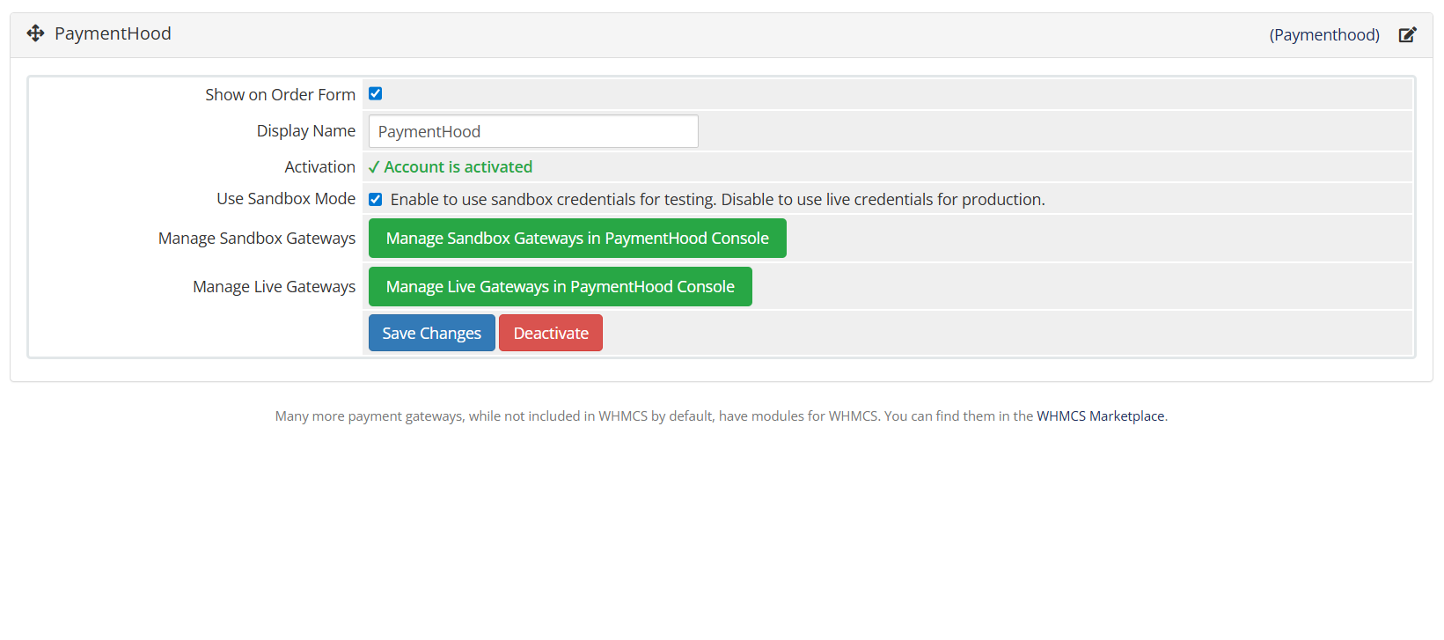Viewport: 1444px width, 640px height.
Task: Click the (Paymenthood) module name text
Action: [x=1323, y=35]
